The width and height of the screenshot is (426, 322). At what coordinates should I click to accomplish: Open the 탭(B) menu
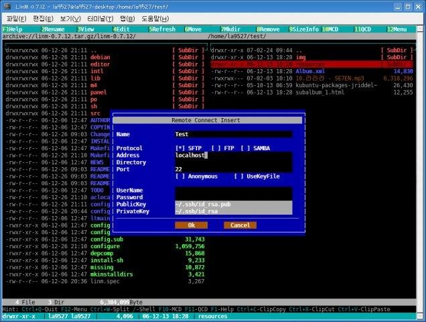127,19
